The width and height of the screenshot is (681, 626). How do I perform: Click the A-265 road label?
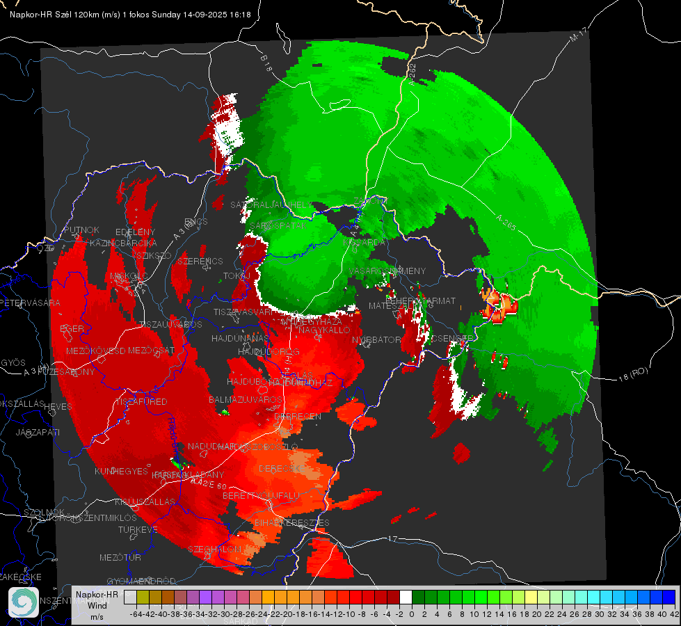click(506, 223)
